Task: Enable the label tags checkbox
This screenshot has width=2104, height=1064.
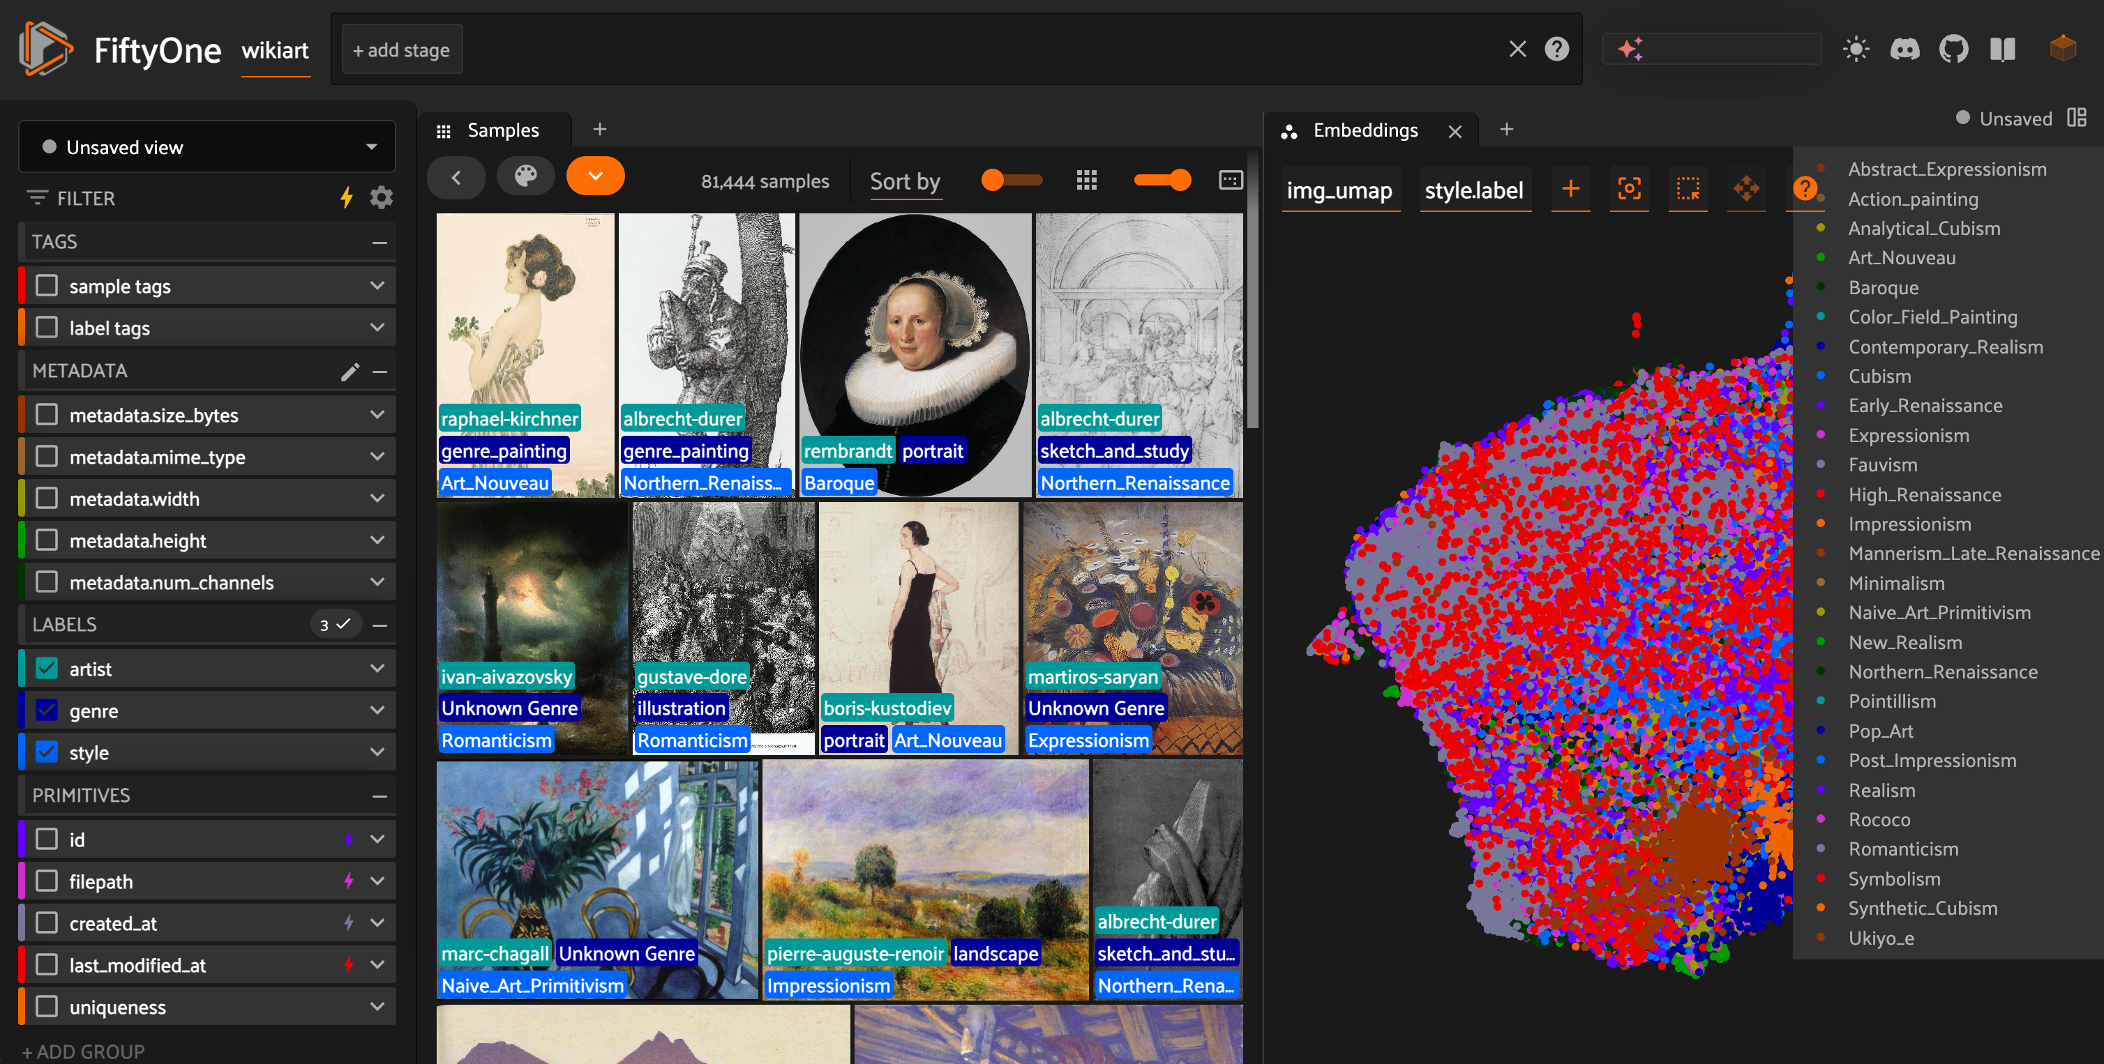Action: 47,328
